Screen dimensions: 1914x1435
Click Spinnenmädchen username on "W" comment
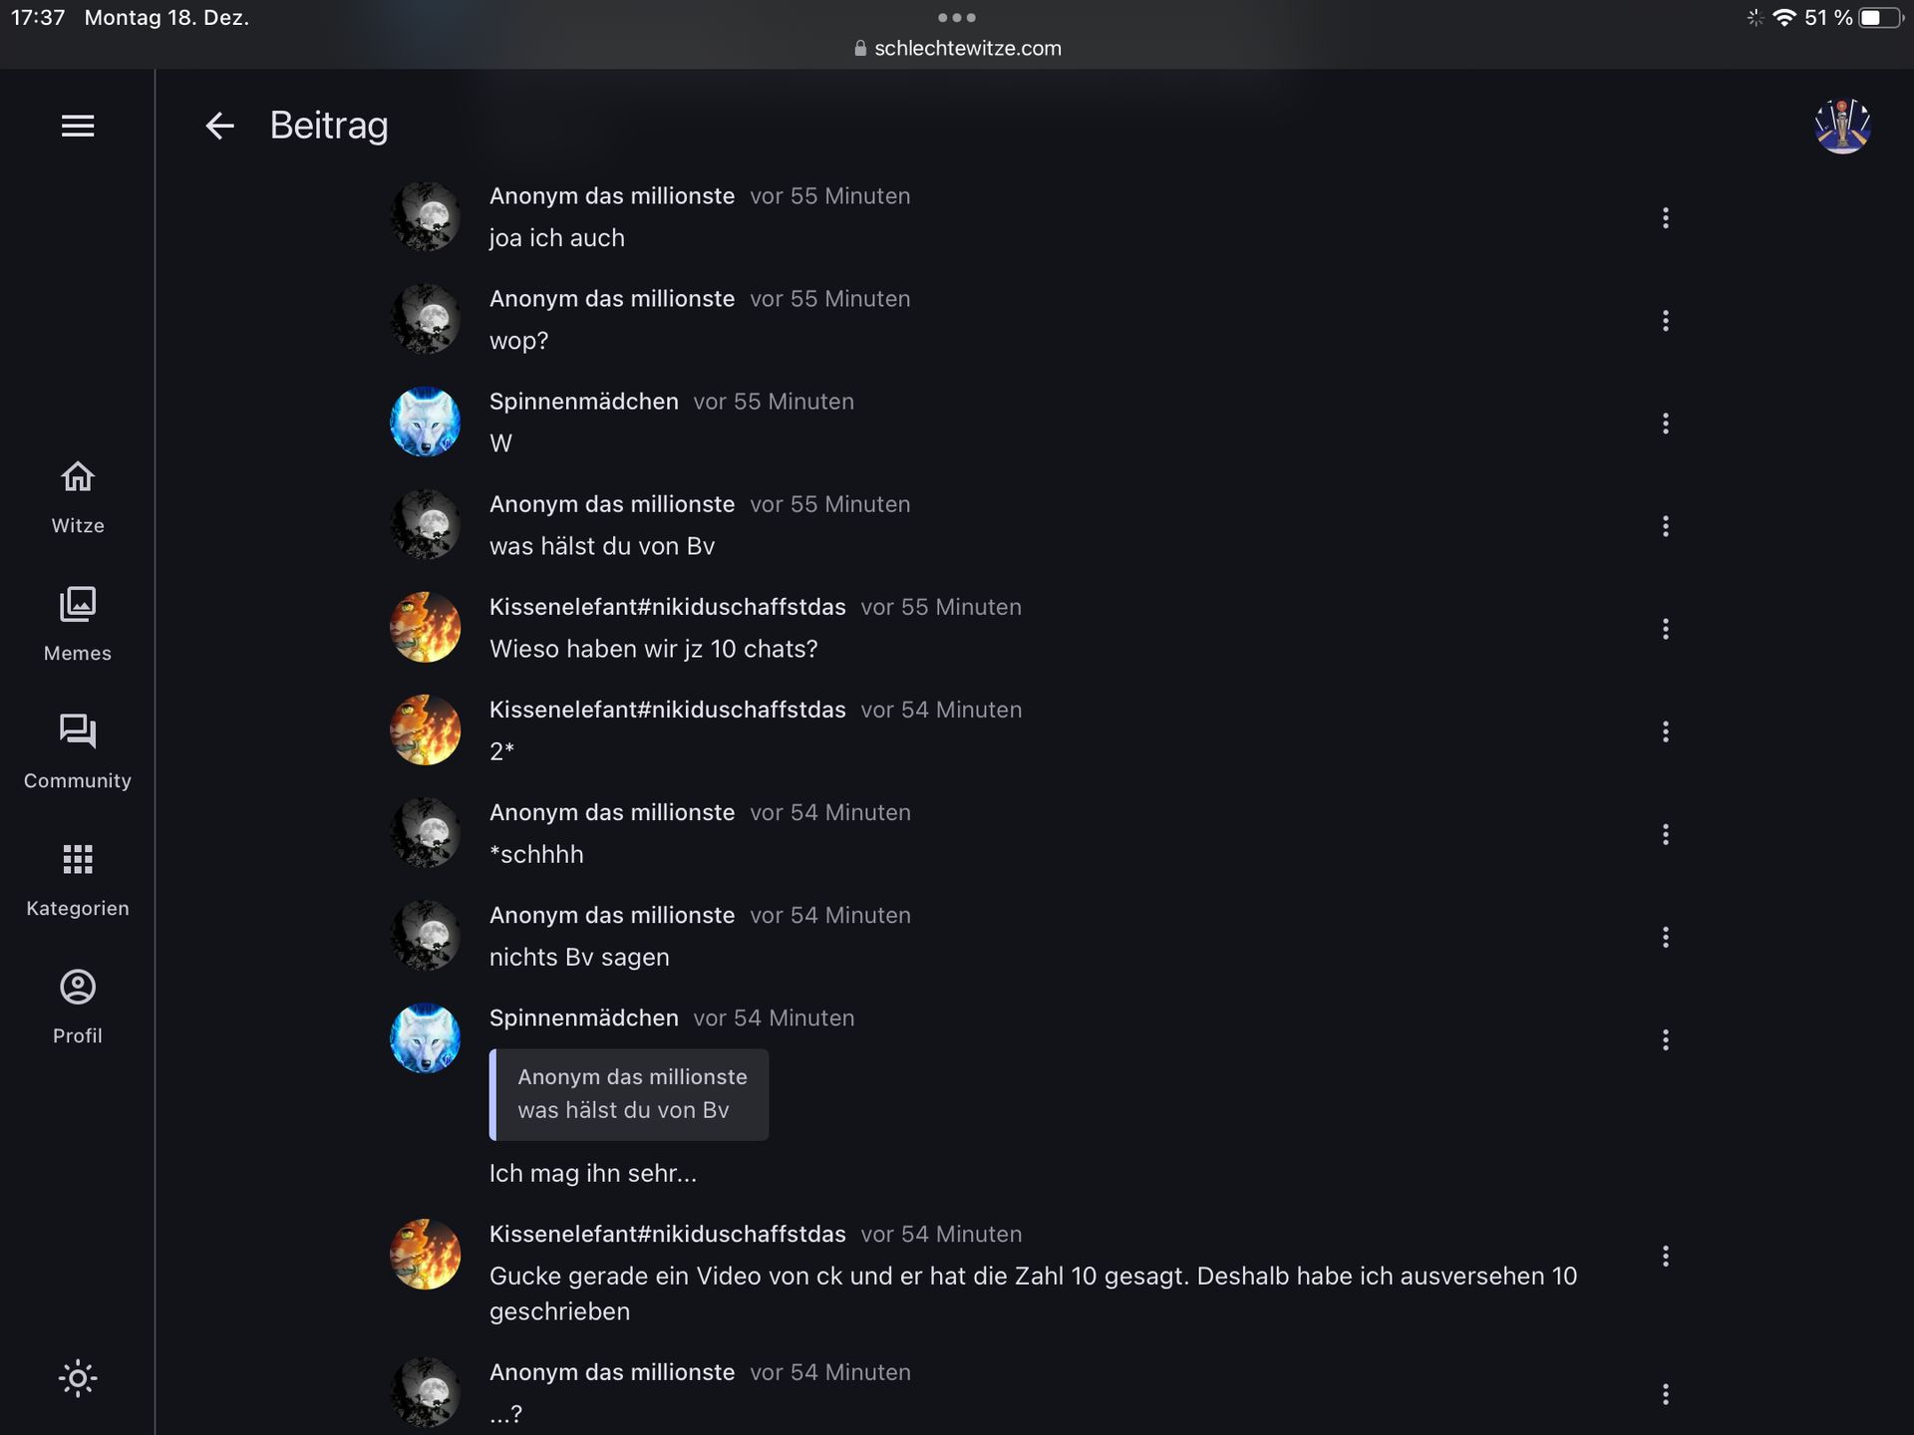583,402
